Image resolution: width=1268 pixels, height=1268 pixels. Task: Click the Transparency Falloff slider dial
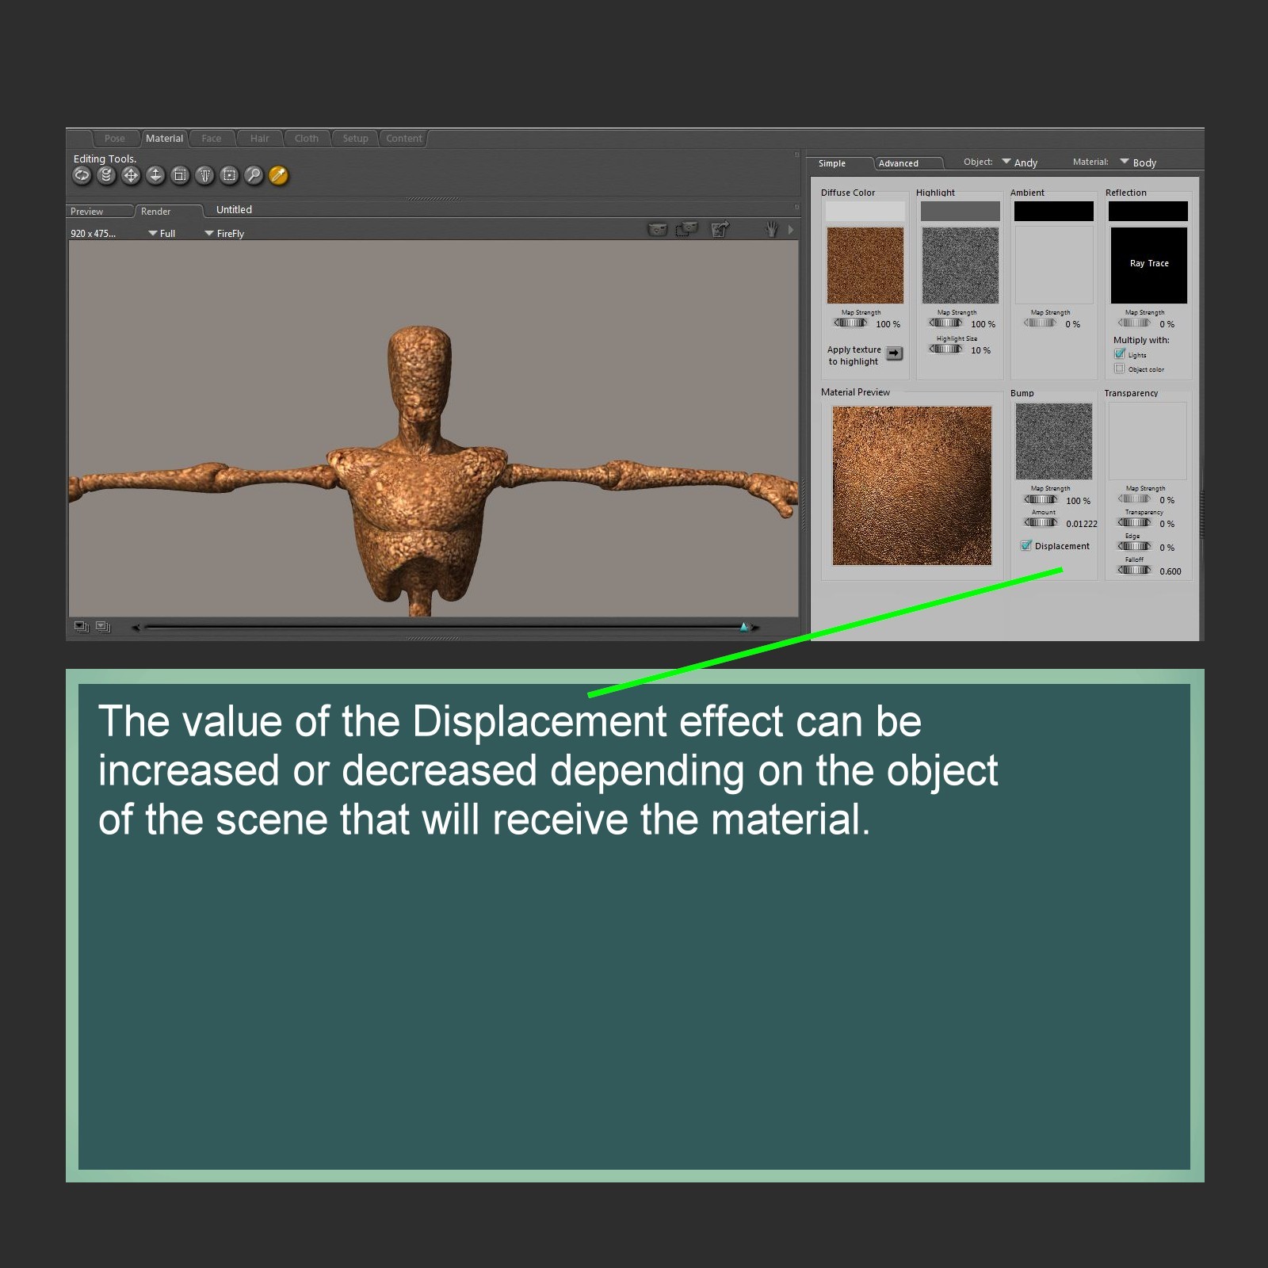coord(1134,570)
